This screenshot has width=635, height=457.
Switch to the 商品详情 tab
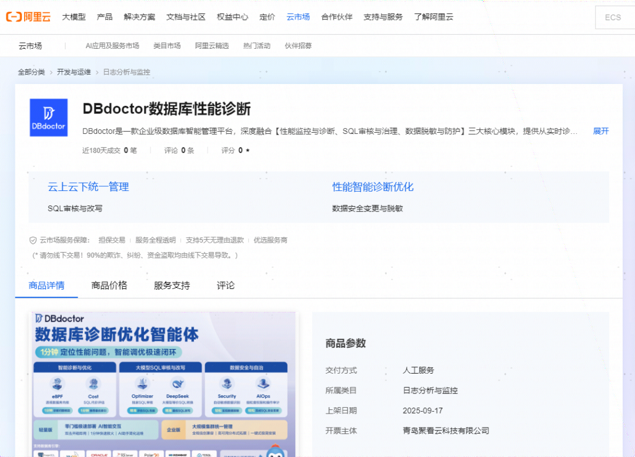coord(46,285)
